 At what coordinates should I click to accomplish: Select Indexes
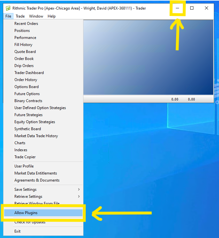tap(43, 150)
